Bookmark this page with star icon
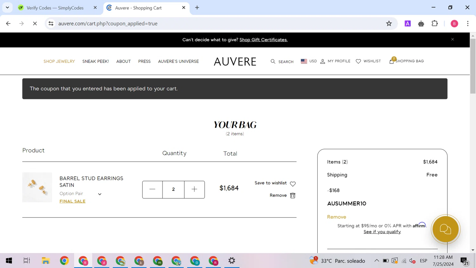 pyautogui.click(x=389, y=23)
